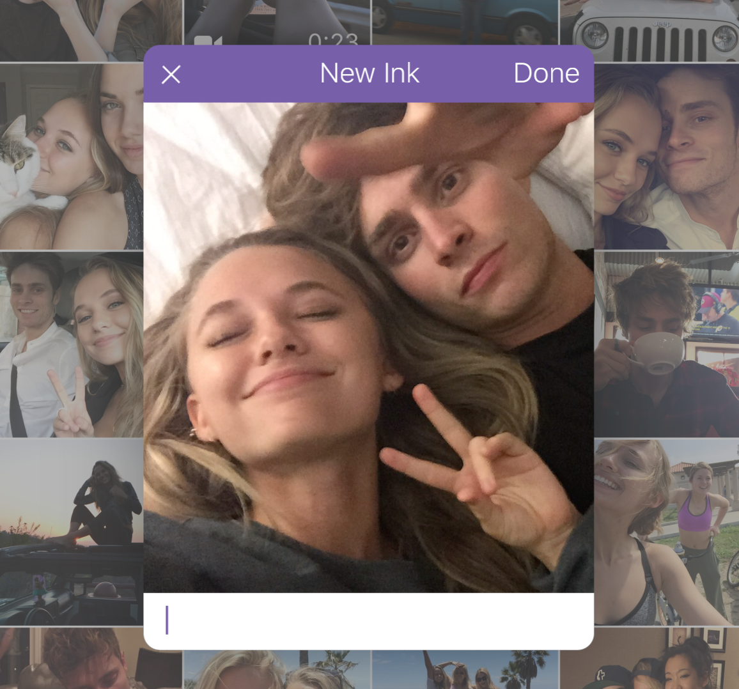Viewport: 739px width, 689px height.
Task: Click the caption text field below the photo
Action: point(369,620)
